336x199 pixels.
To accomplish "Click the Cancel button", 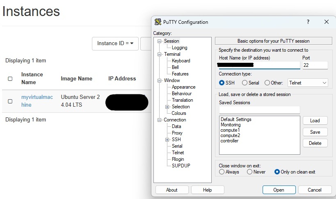I will click(315, 190).
